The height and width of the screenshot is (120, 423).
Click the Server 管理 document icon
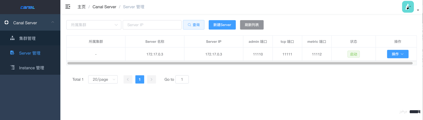(x=12, y=53)
